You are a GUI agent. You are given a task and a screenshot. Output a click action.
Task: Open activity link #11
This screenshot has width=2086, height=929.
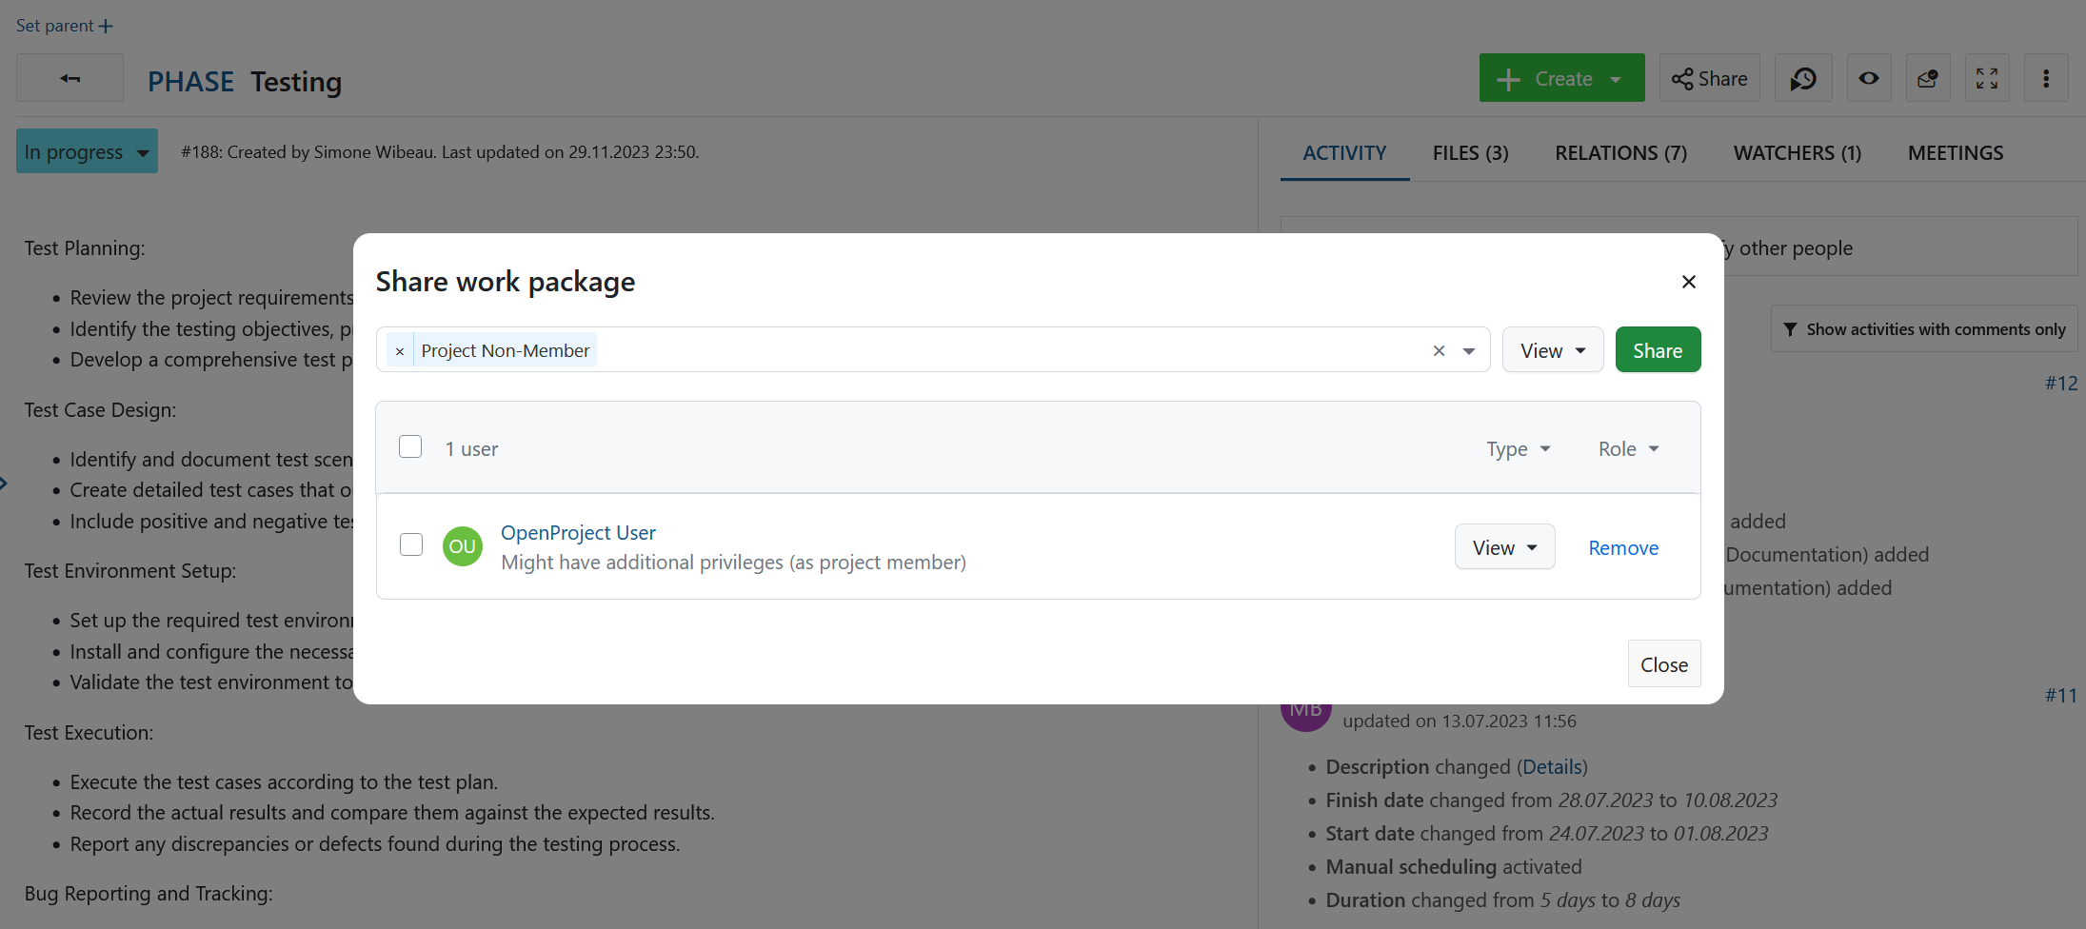point(2061,696)
